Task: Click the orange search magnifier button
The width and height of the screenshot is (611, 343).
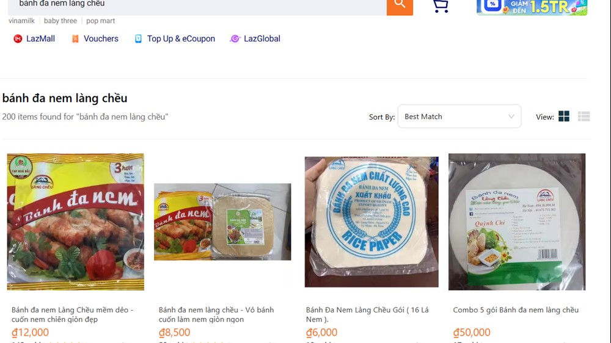Action: tap(400, 5)
